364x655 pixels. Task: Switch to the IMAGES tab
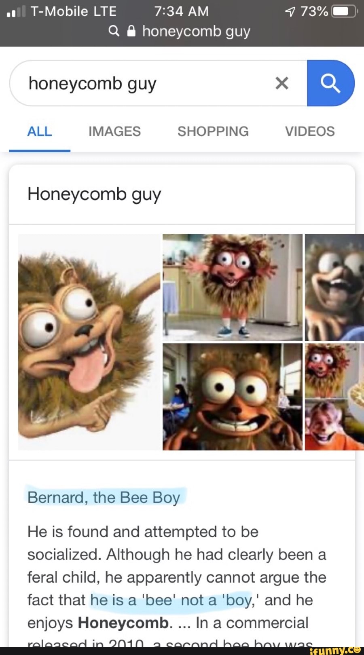click(x=114, y=131)
